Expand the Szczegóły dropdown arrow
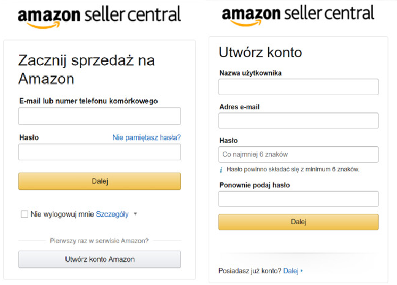This screenshot has width=397, height=285. 136,214
